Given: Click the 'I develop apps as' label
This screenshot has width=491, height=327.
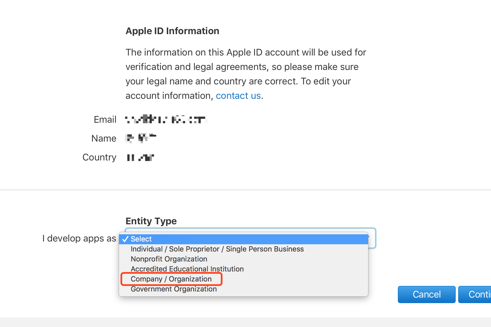Looking at the screenshot, I should (79, 238).
